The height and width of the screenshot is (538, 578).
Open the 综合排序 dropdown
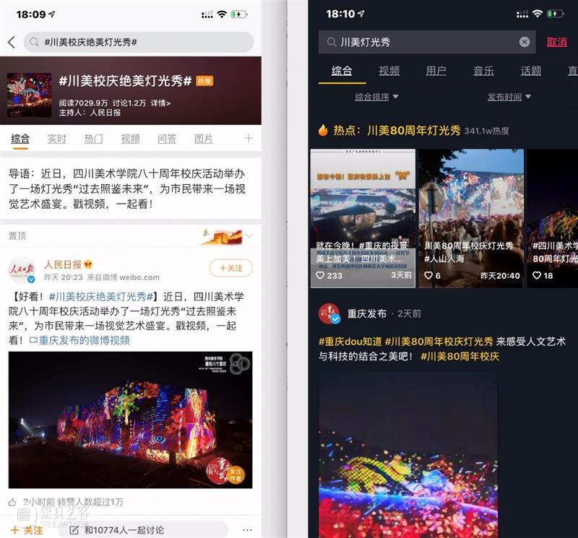(x=376, y=97)
